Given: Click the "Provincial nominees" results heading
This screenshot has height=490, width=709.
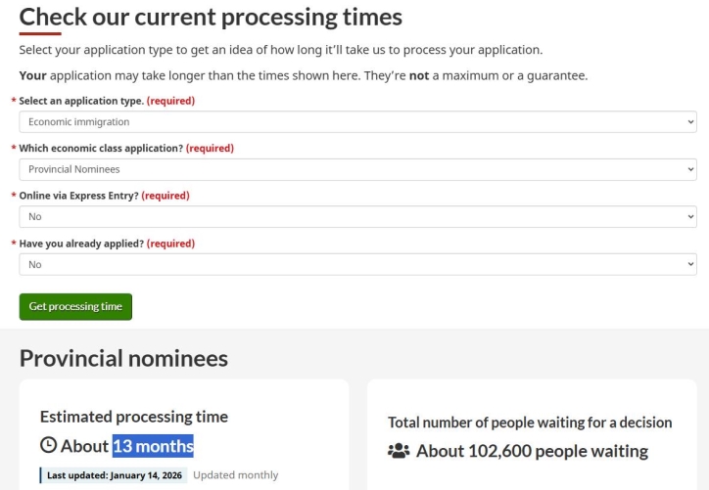Looking at the screenshot, I should 123,358.
